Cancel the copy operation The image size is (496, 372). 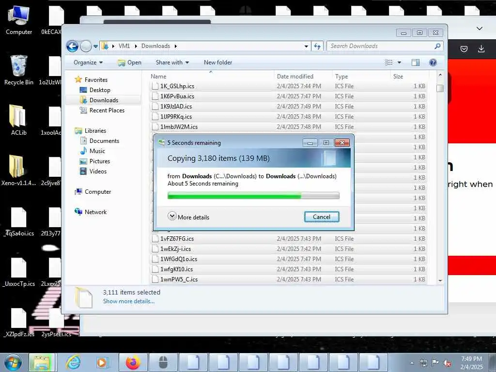click(x=322, y=217)
